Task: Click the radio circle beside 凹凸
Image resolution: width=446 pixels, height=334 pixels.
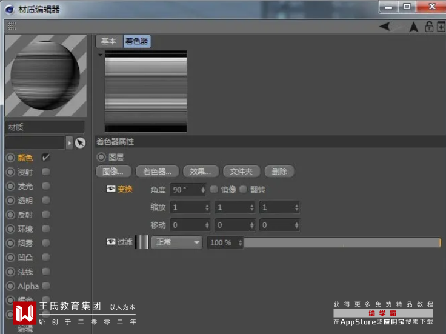Action: [x=10, y=257]
